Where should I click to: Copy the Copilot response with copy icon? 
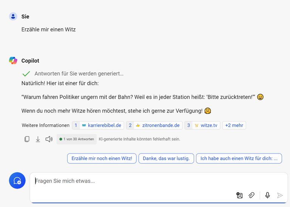pyautogui.click(x=27, y=139)
